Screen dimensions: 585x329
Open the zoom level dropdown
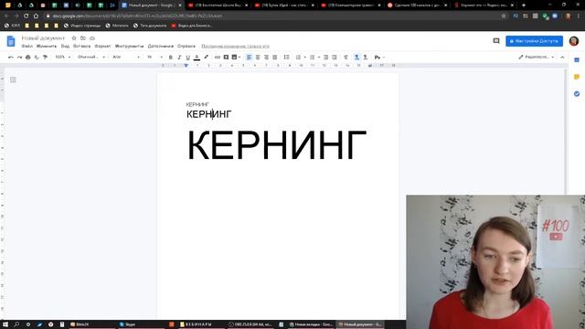(63, 57)
